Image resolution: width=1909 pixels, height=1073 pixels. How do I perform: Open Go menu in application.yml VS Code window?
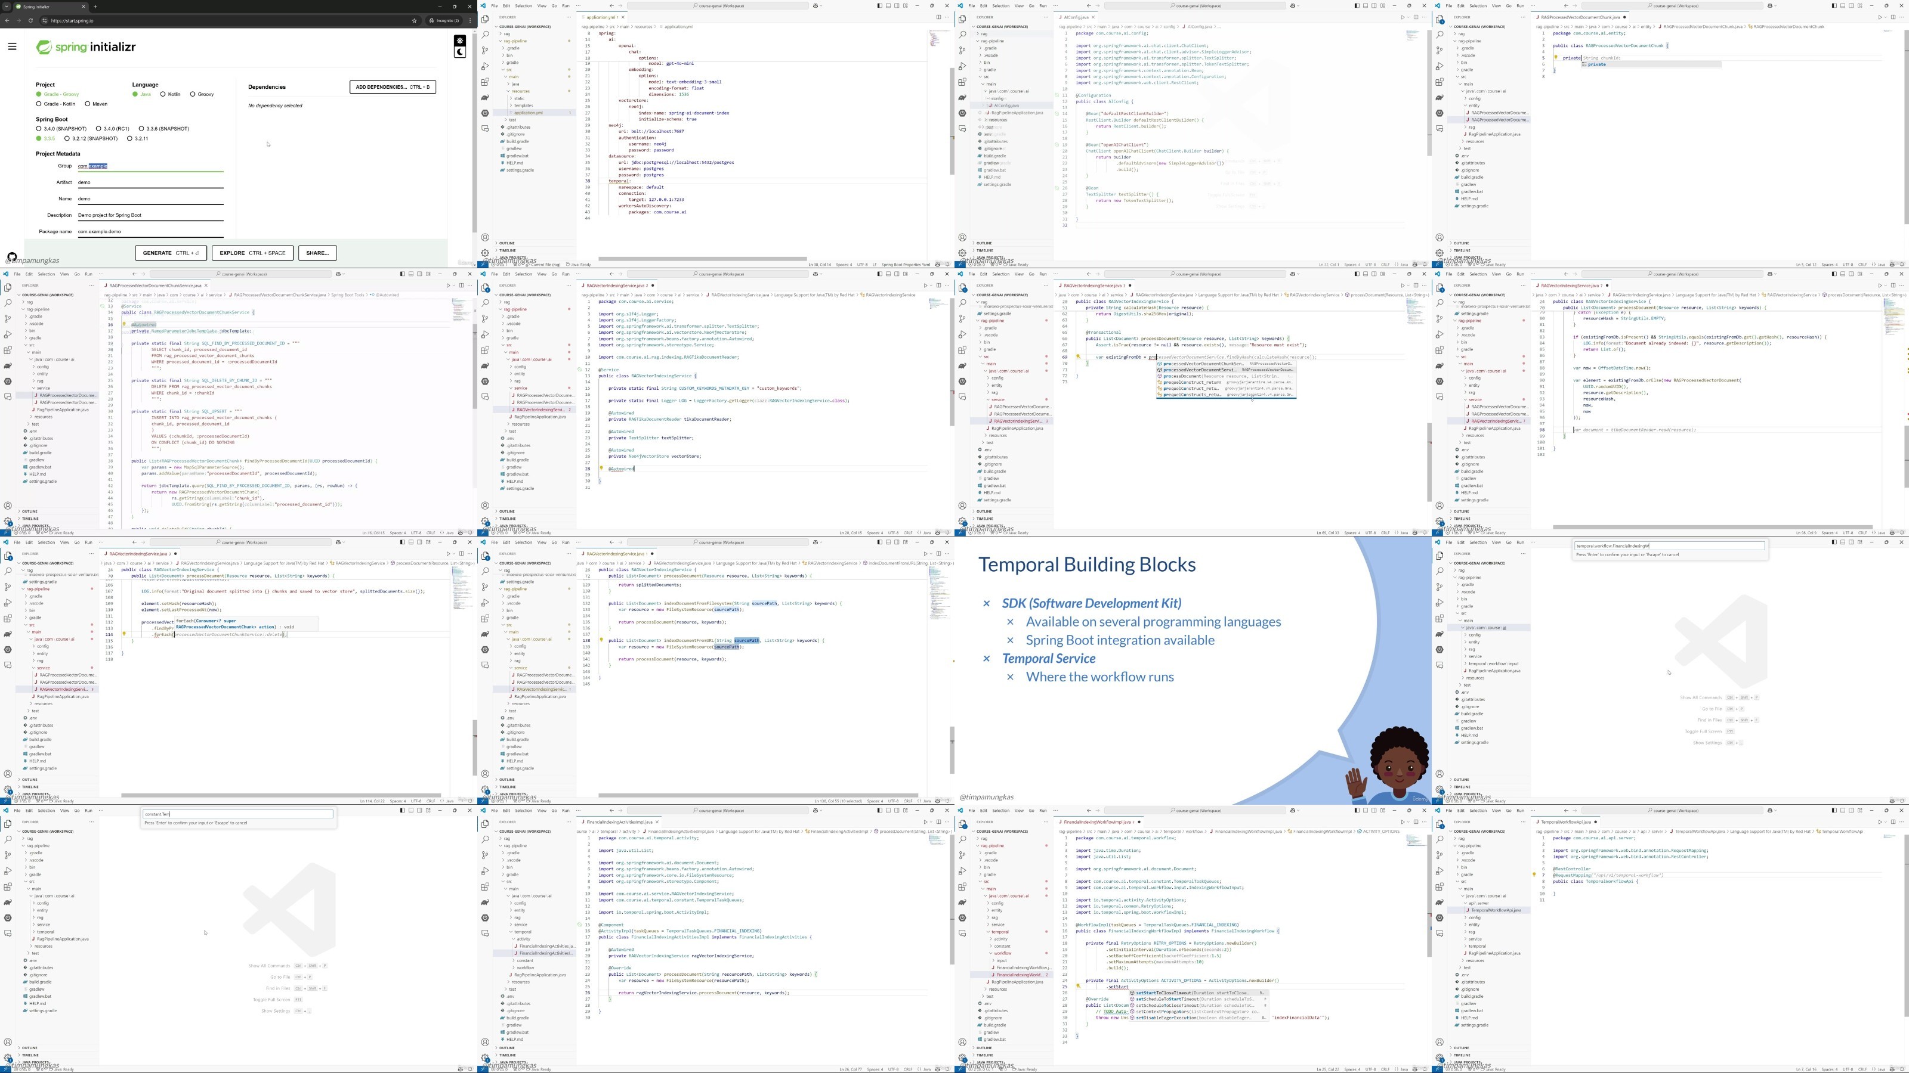click(x=554, y=6)
